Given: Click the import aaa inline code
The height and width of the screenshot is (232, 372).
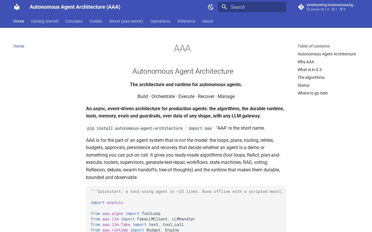Looking at the screenshot, I should (200, 128).
